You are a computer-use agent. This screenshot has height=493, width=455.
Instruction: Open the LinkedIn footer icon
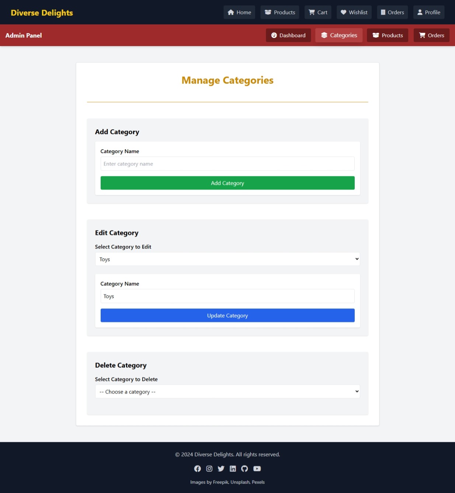click(233, 469)
